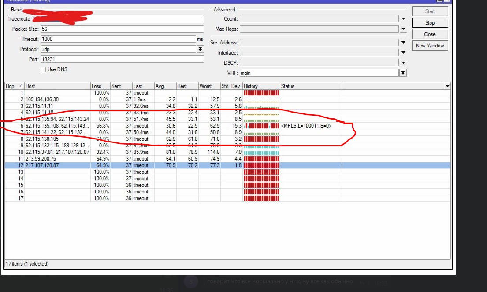Click into the Traceroute To field

click(x=122, y=19)
